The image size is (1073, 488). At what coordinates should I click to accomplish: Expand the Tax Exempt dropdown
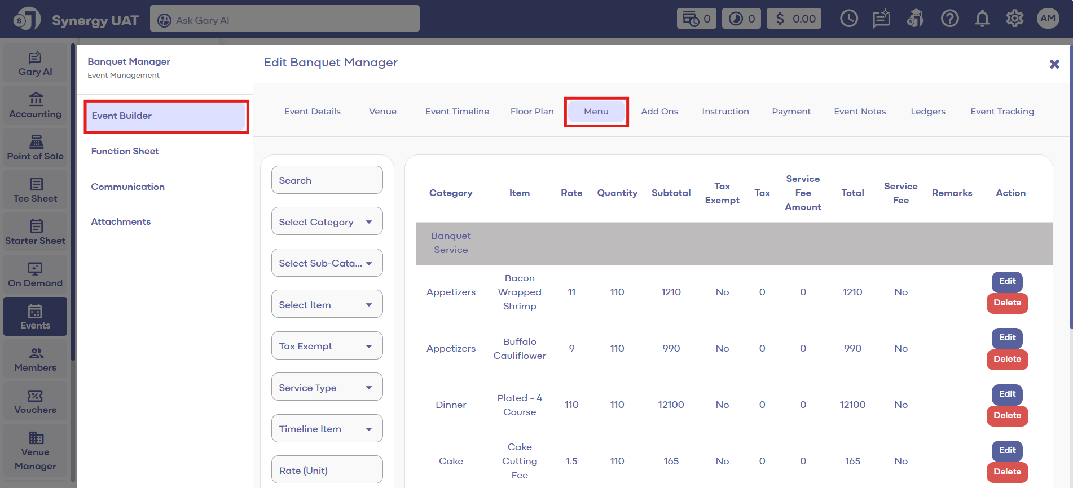327,346
